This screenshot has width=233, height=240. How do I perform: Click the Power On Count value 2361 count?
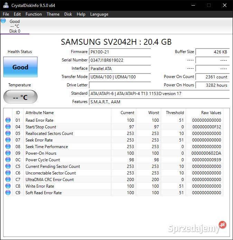pos(212,77)
